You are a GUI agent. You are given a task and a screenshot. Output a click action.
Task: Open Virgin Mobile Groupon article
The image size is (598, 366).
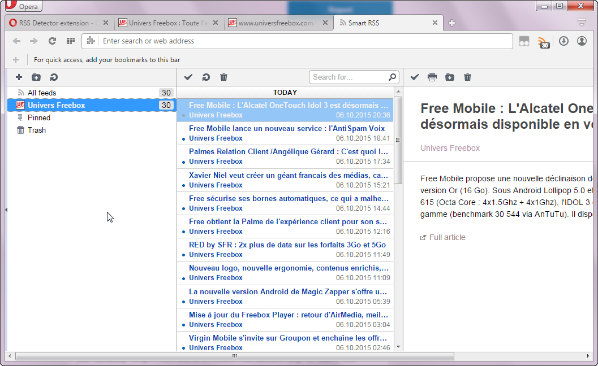point(285,342)
